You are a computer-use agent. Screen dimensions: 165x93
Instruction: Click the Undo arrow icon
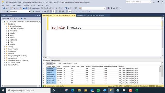pos(66,8)
